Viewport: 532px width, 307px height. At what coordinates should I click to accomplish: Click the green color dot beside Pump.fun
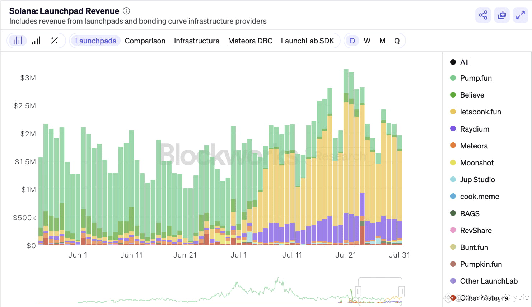click(x=453, y=78)
